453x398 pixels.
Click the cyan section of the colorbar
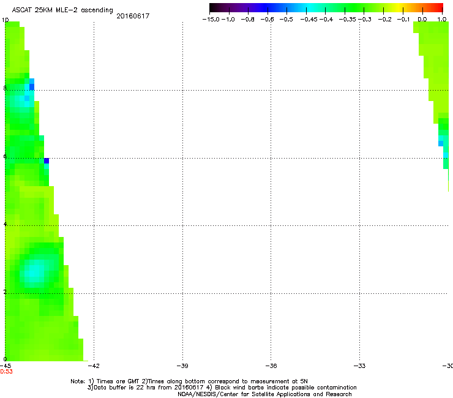coord(309,8)
